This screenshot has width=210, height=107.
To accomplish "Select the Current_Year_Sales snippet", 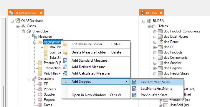I will (157, 82).
